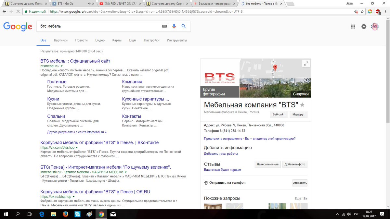Bookmark this page with the star icon
Screen dimensions: 390x219
click(x=362, y=11)
